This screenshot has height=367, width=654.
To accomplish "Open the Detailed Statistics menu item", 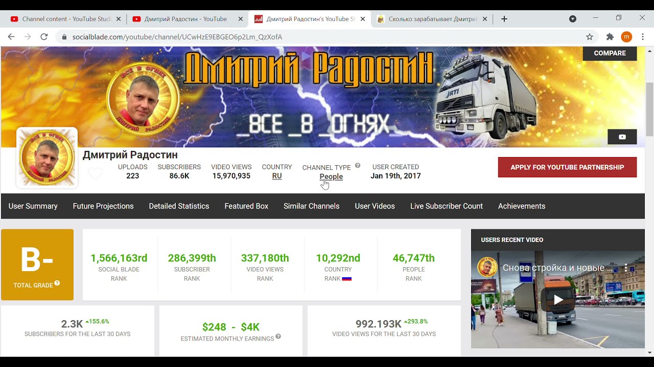I will pos(179,206).
